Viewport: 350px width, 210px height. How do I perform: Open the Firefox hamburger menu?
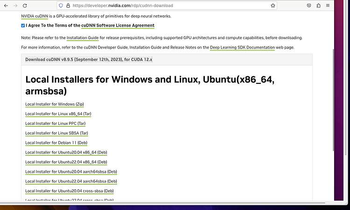pyautogui.click(x=328, y=6)
